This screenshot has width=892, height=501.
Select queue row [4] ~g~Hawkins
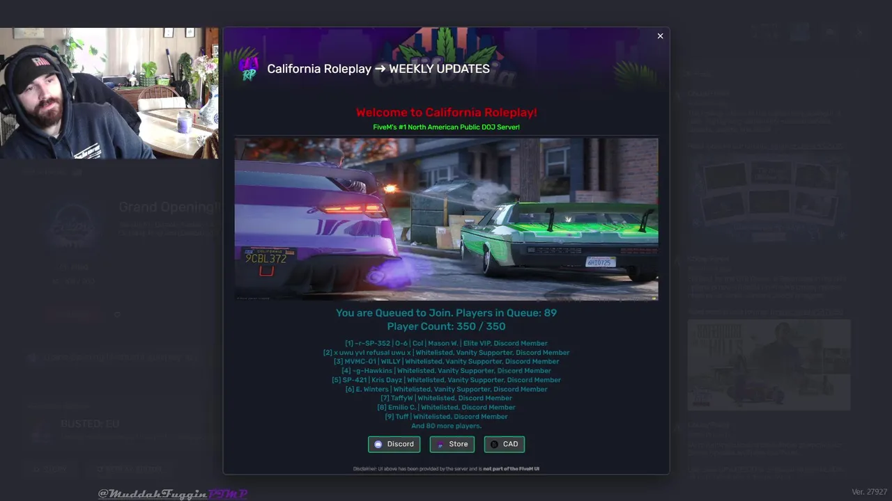tap(446, 371)
